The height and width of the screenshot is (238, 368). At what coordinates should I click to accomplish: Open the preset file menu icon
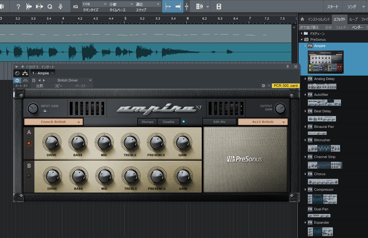(x=34, y=80)
